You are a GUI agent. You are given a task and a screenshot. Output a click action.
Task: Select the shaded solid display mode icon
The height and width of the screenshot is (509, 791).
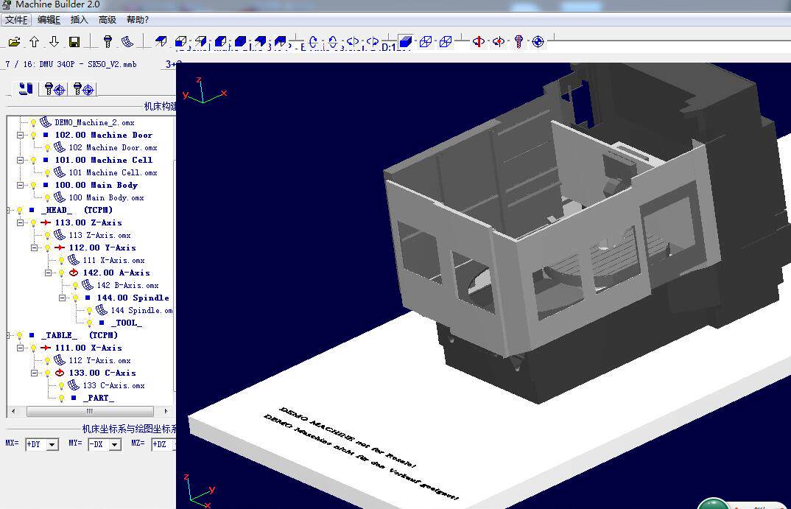pos(405,42)
